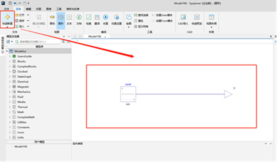Viewport: 277px width, 162px height.
Task: Click the Translate model icon
Action: (97, 17)
